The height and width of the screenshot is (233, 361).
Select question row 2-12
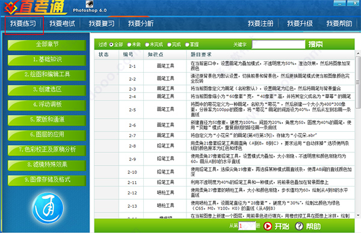click(x=224, y=193)
